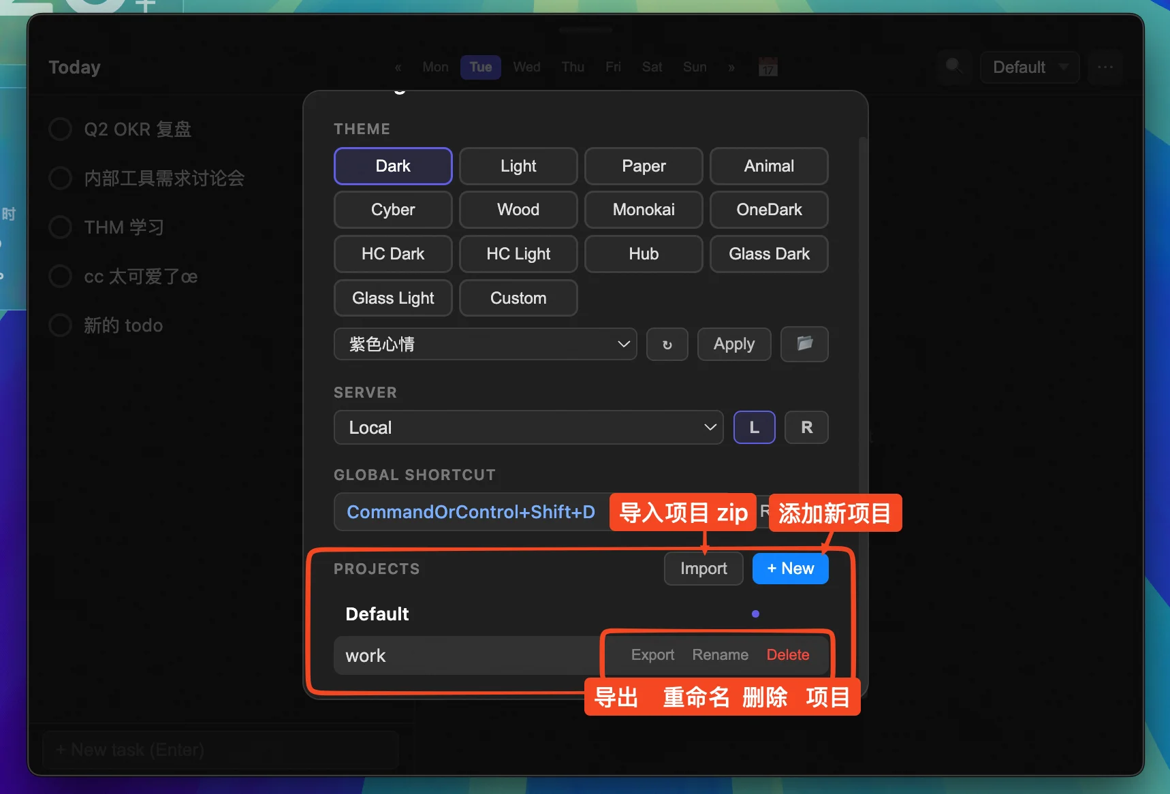Switch to the Sun day tab

point(695,67)
